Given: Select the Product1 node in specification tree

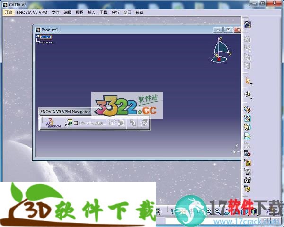Looking at the screenshot, I should [x=45, y=37].
